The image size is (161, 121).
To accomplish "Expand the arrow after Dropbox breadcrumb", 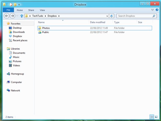I will pos(59,16).
